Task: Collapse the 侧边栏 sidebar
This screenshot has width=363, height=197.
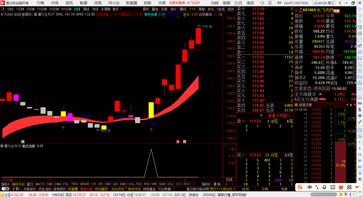Action: (229, 189)
